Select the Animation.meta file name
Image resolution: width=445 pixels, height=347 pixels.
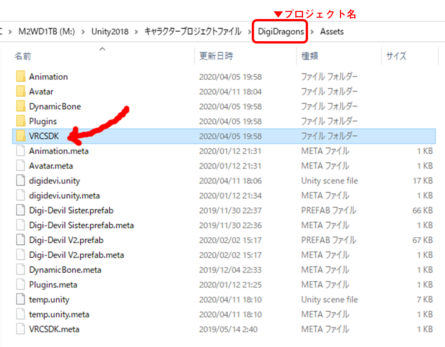(x=59, y=151)
